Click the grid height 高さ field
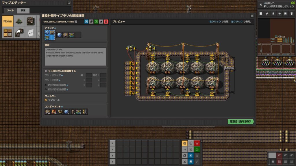296x166 pixels. pyautogui.click(x=103, y=75)
